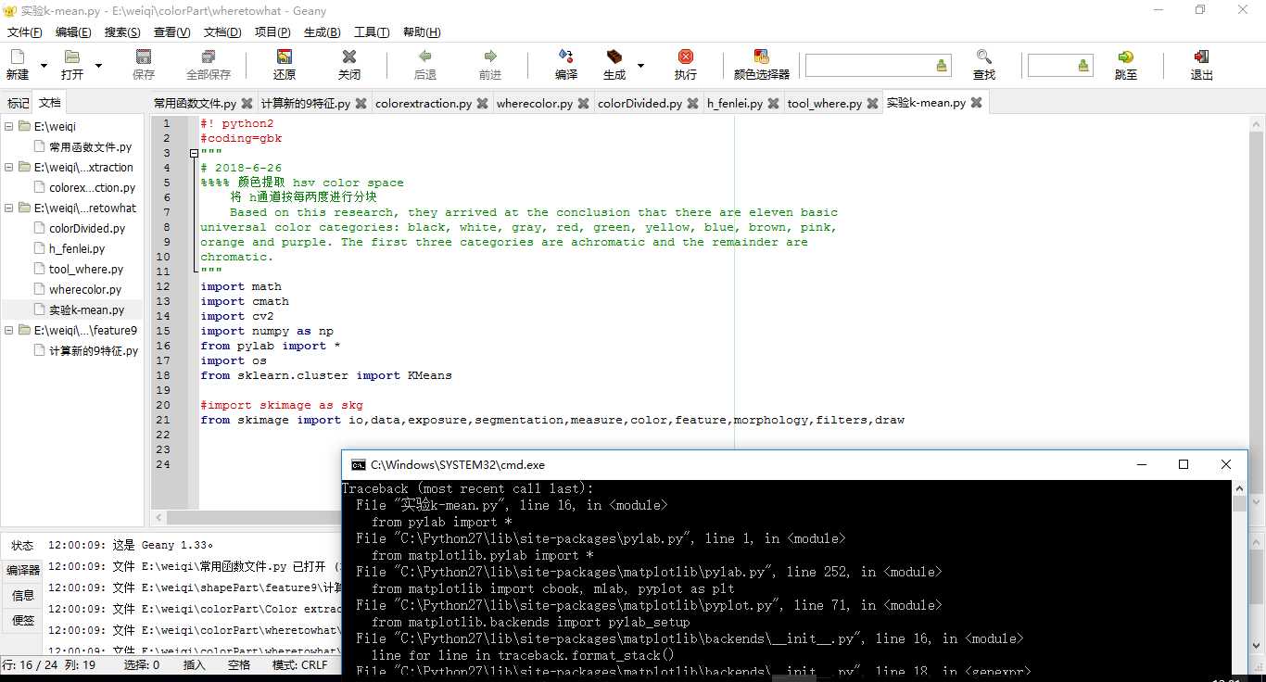Run the script with Execute (执行) icon

coord(685,64)
